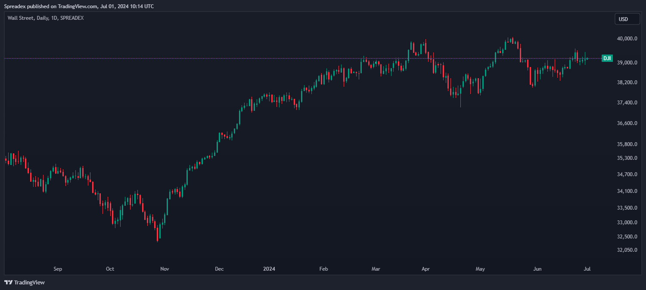Click the 32,050.0 price axis label
Image resolution: width=646 pixels, height=290 pixels.
pos(627,250)
